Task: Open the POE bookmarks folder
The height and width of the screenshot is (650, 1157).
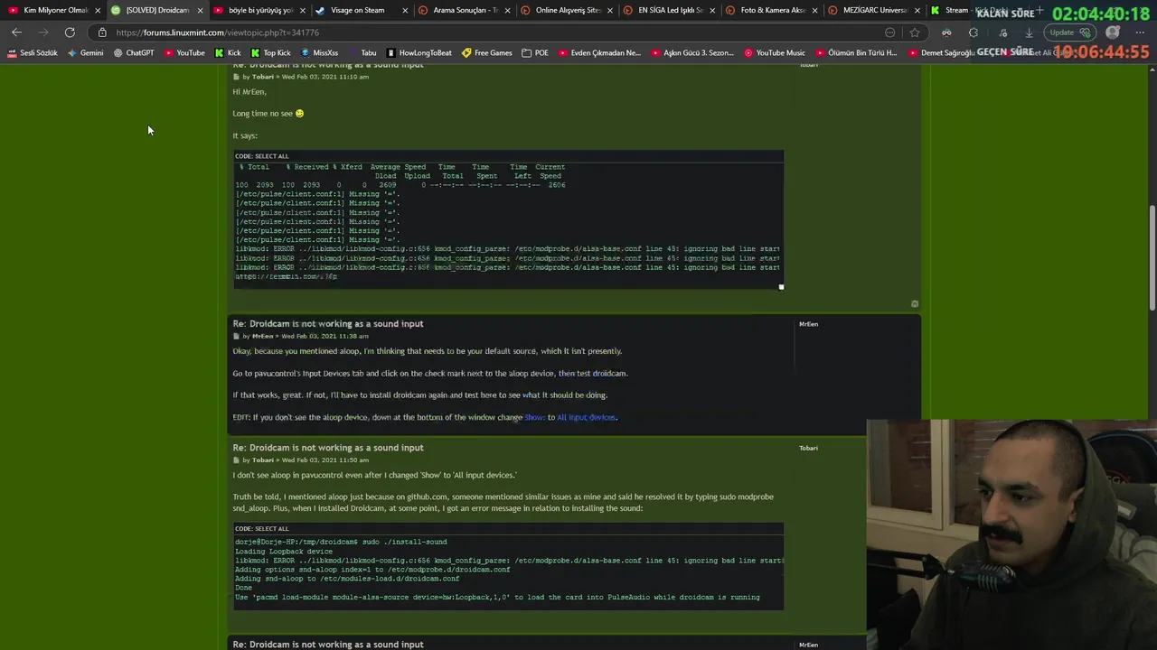Action: click(535, 53)
